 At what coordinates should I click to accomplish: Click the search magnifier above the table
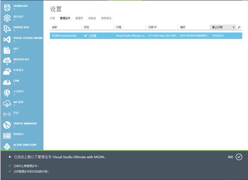click(x=239, y=27)
